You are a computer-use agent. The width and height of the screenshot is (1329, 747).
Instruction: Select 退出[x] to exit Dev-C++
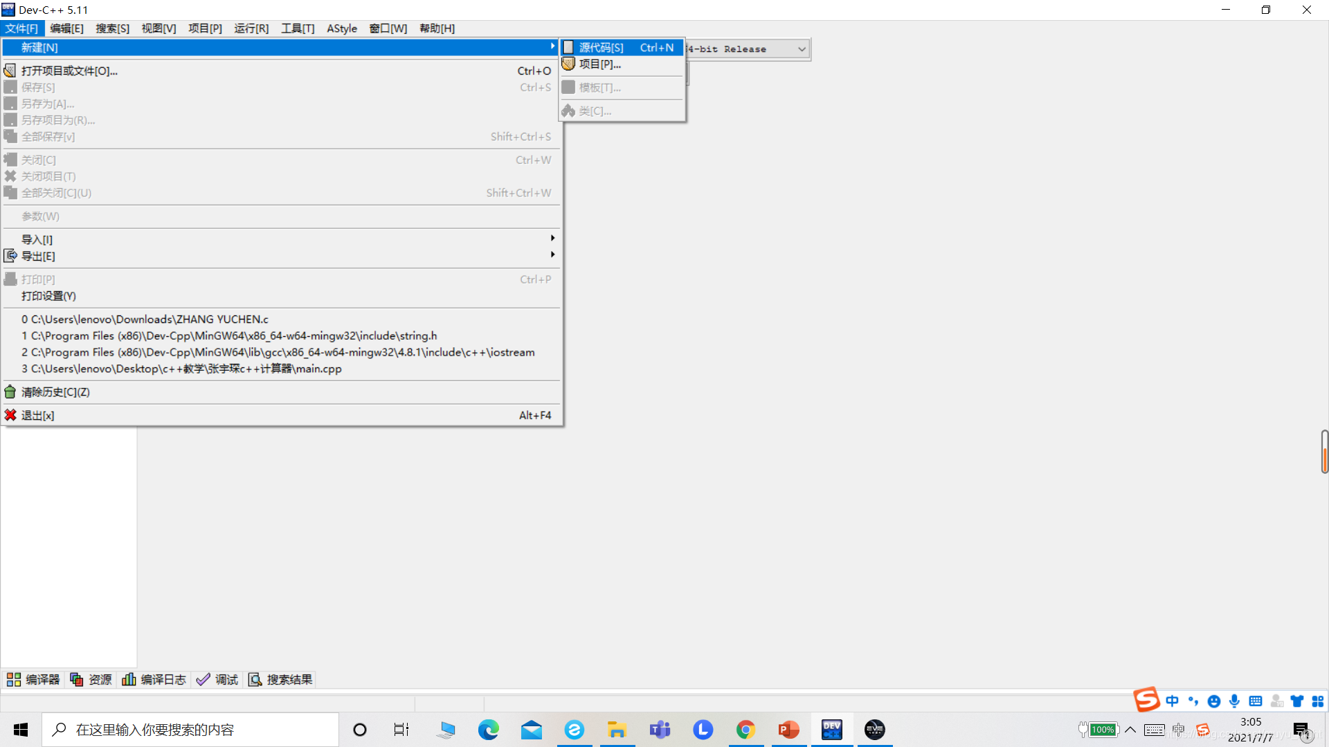click(x=280, y=415)
